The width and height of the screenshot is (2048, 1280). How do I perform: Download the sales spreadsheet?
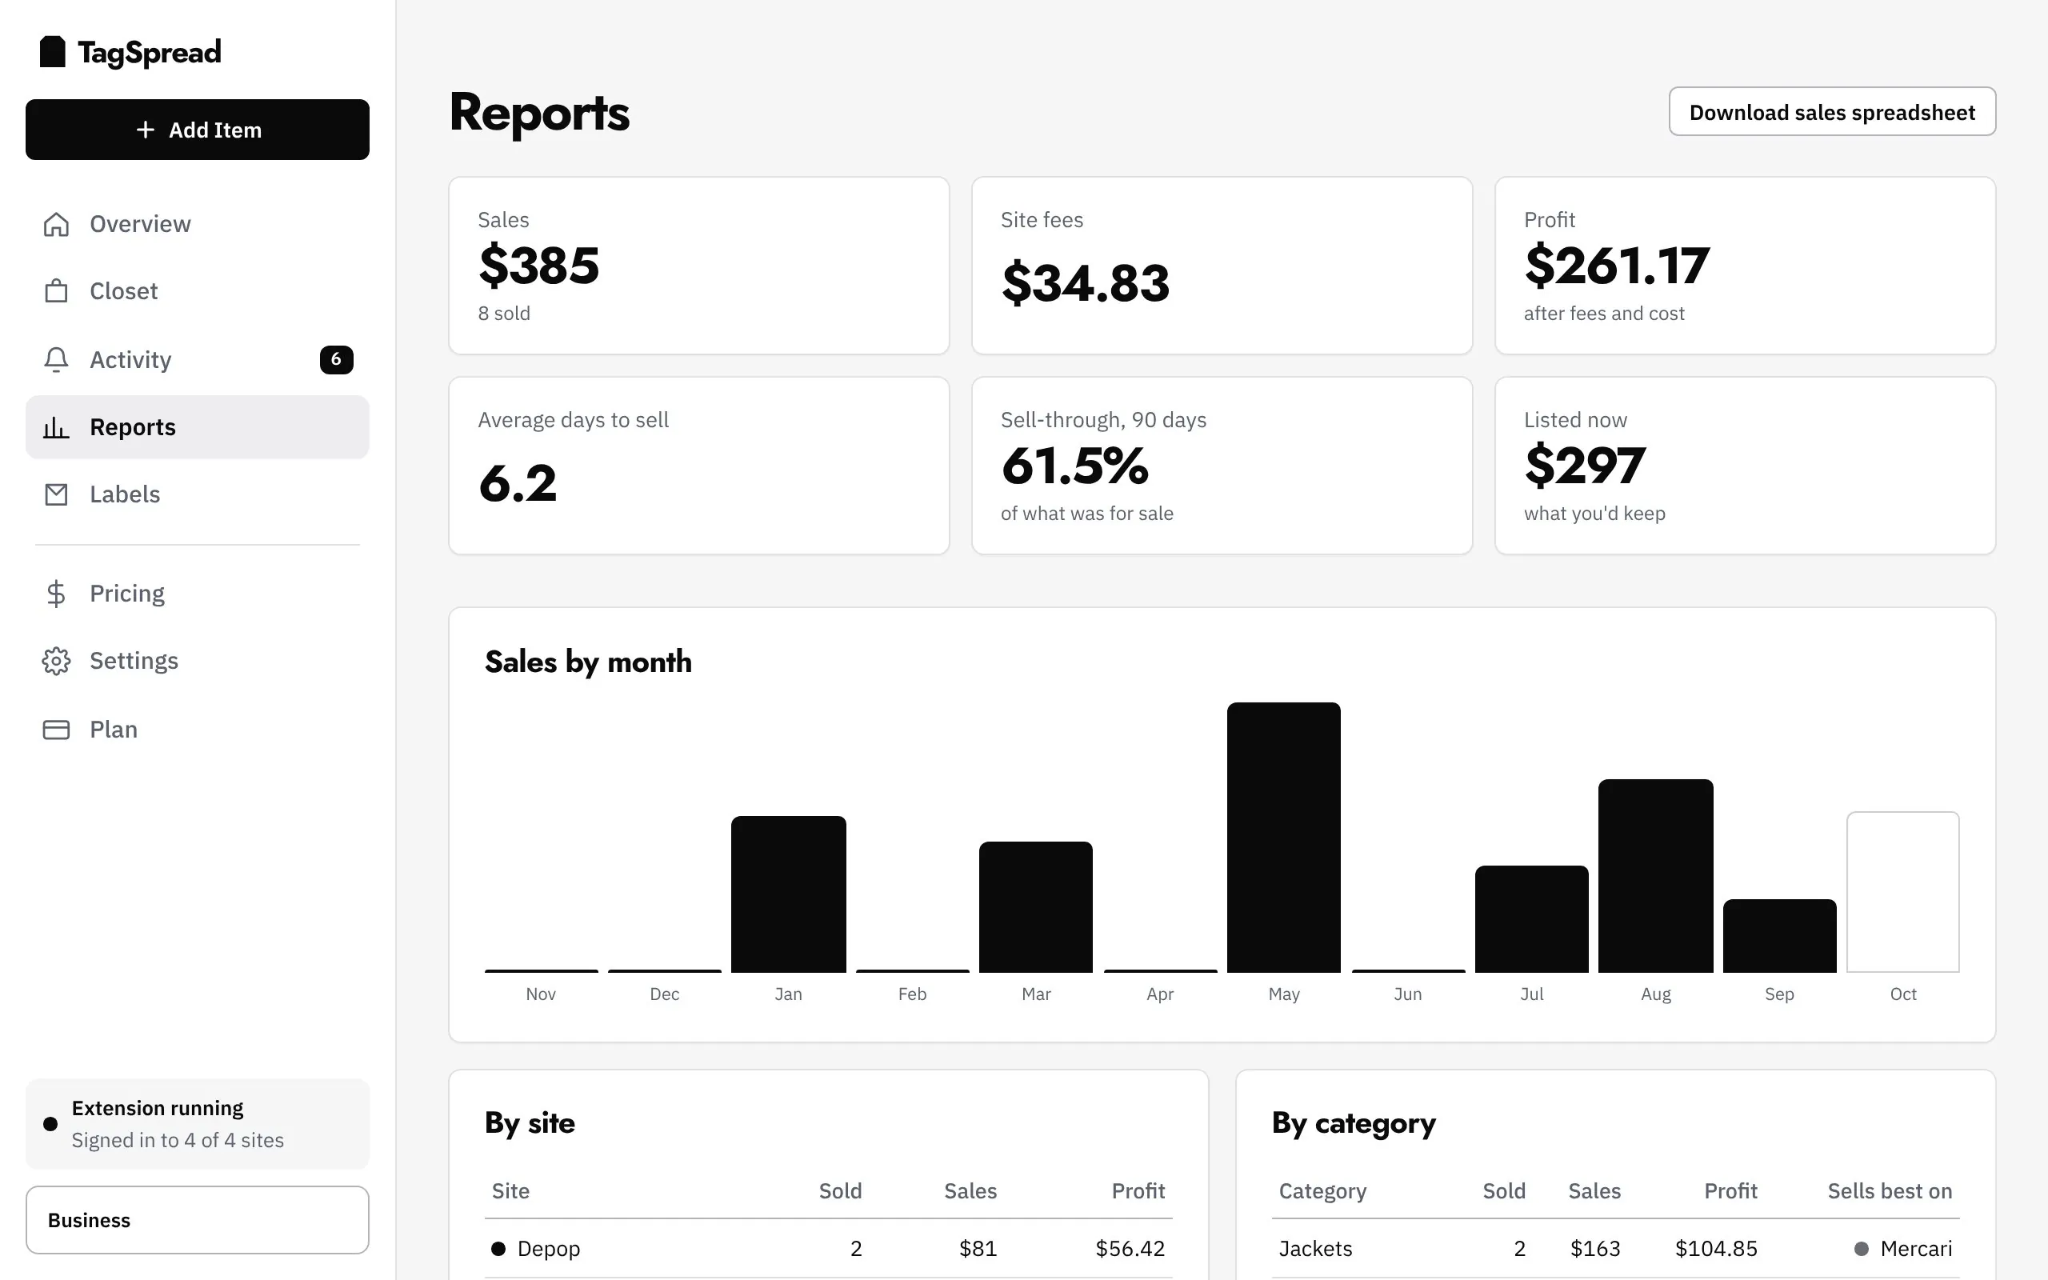pos(1832,112)
